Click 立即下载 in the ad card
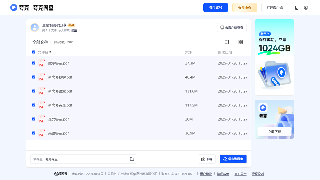 click(x=274, y=132)
